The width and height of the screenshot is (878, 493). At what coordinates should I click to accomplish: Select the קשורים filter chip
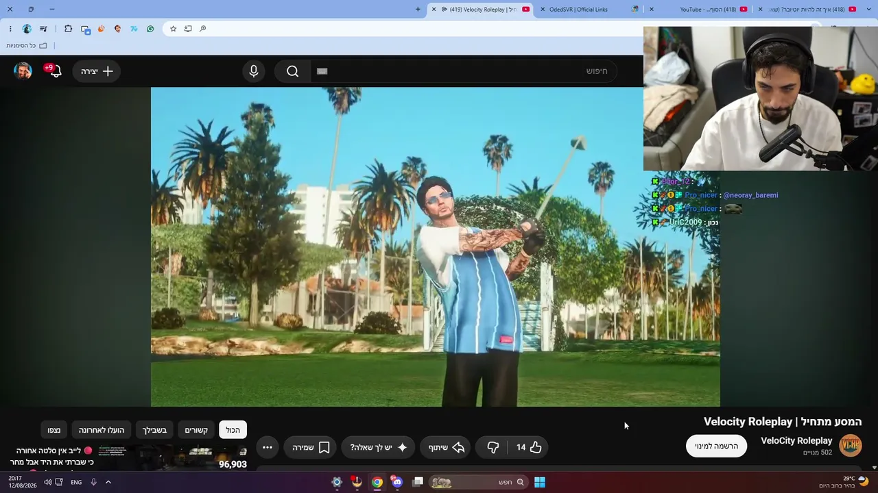pos(196,430)
